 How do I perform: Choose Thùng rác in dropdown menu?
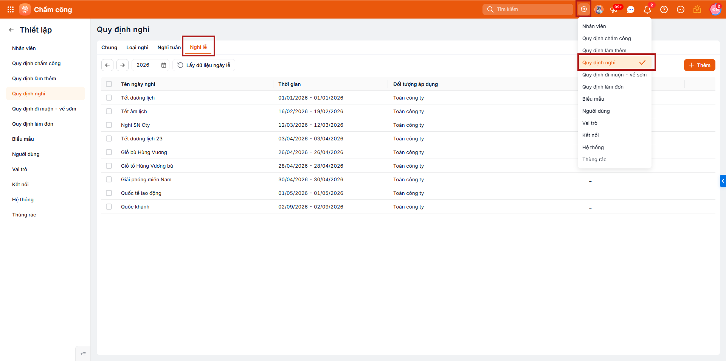(614, 159)
